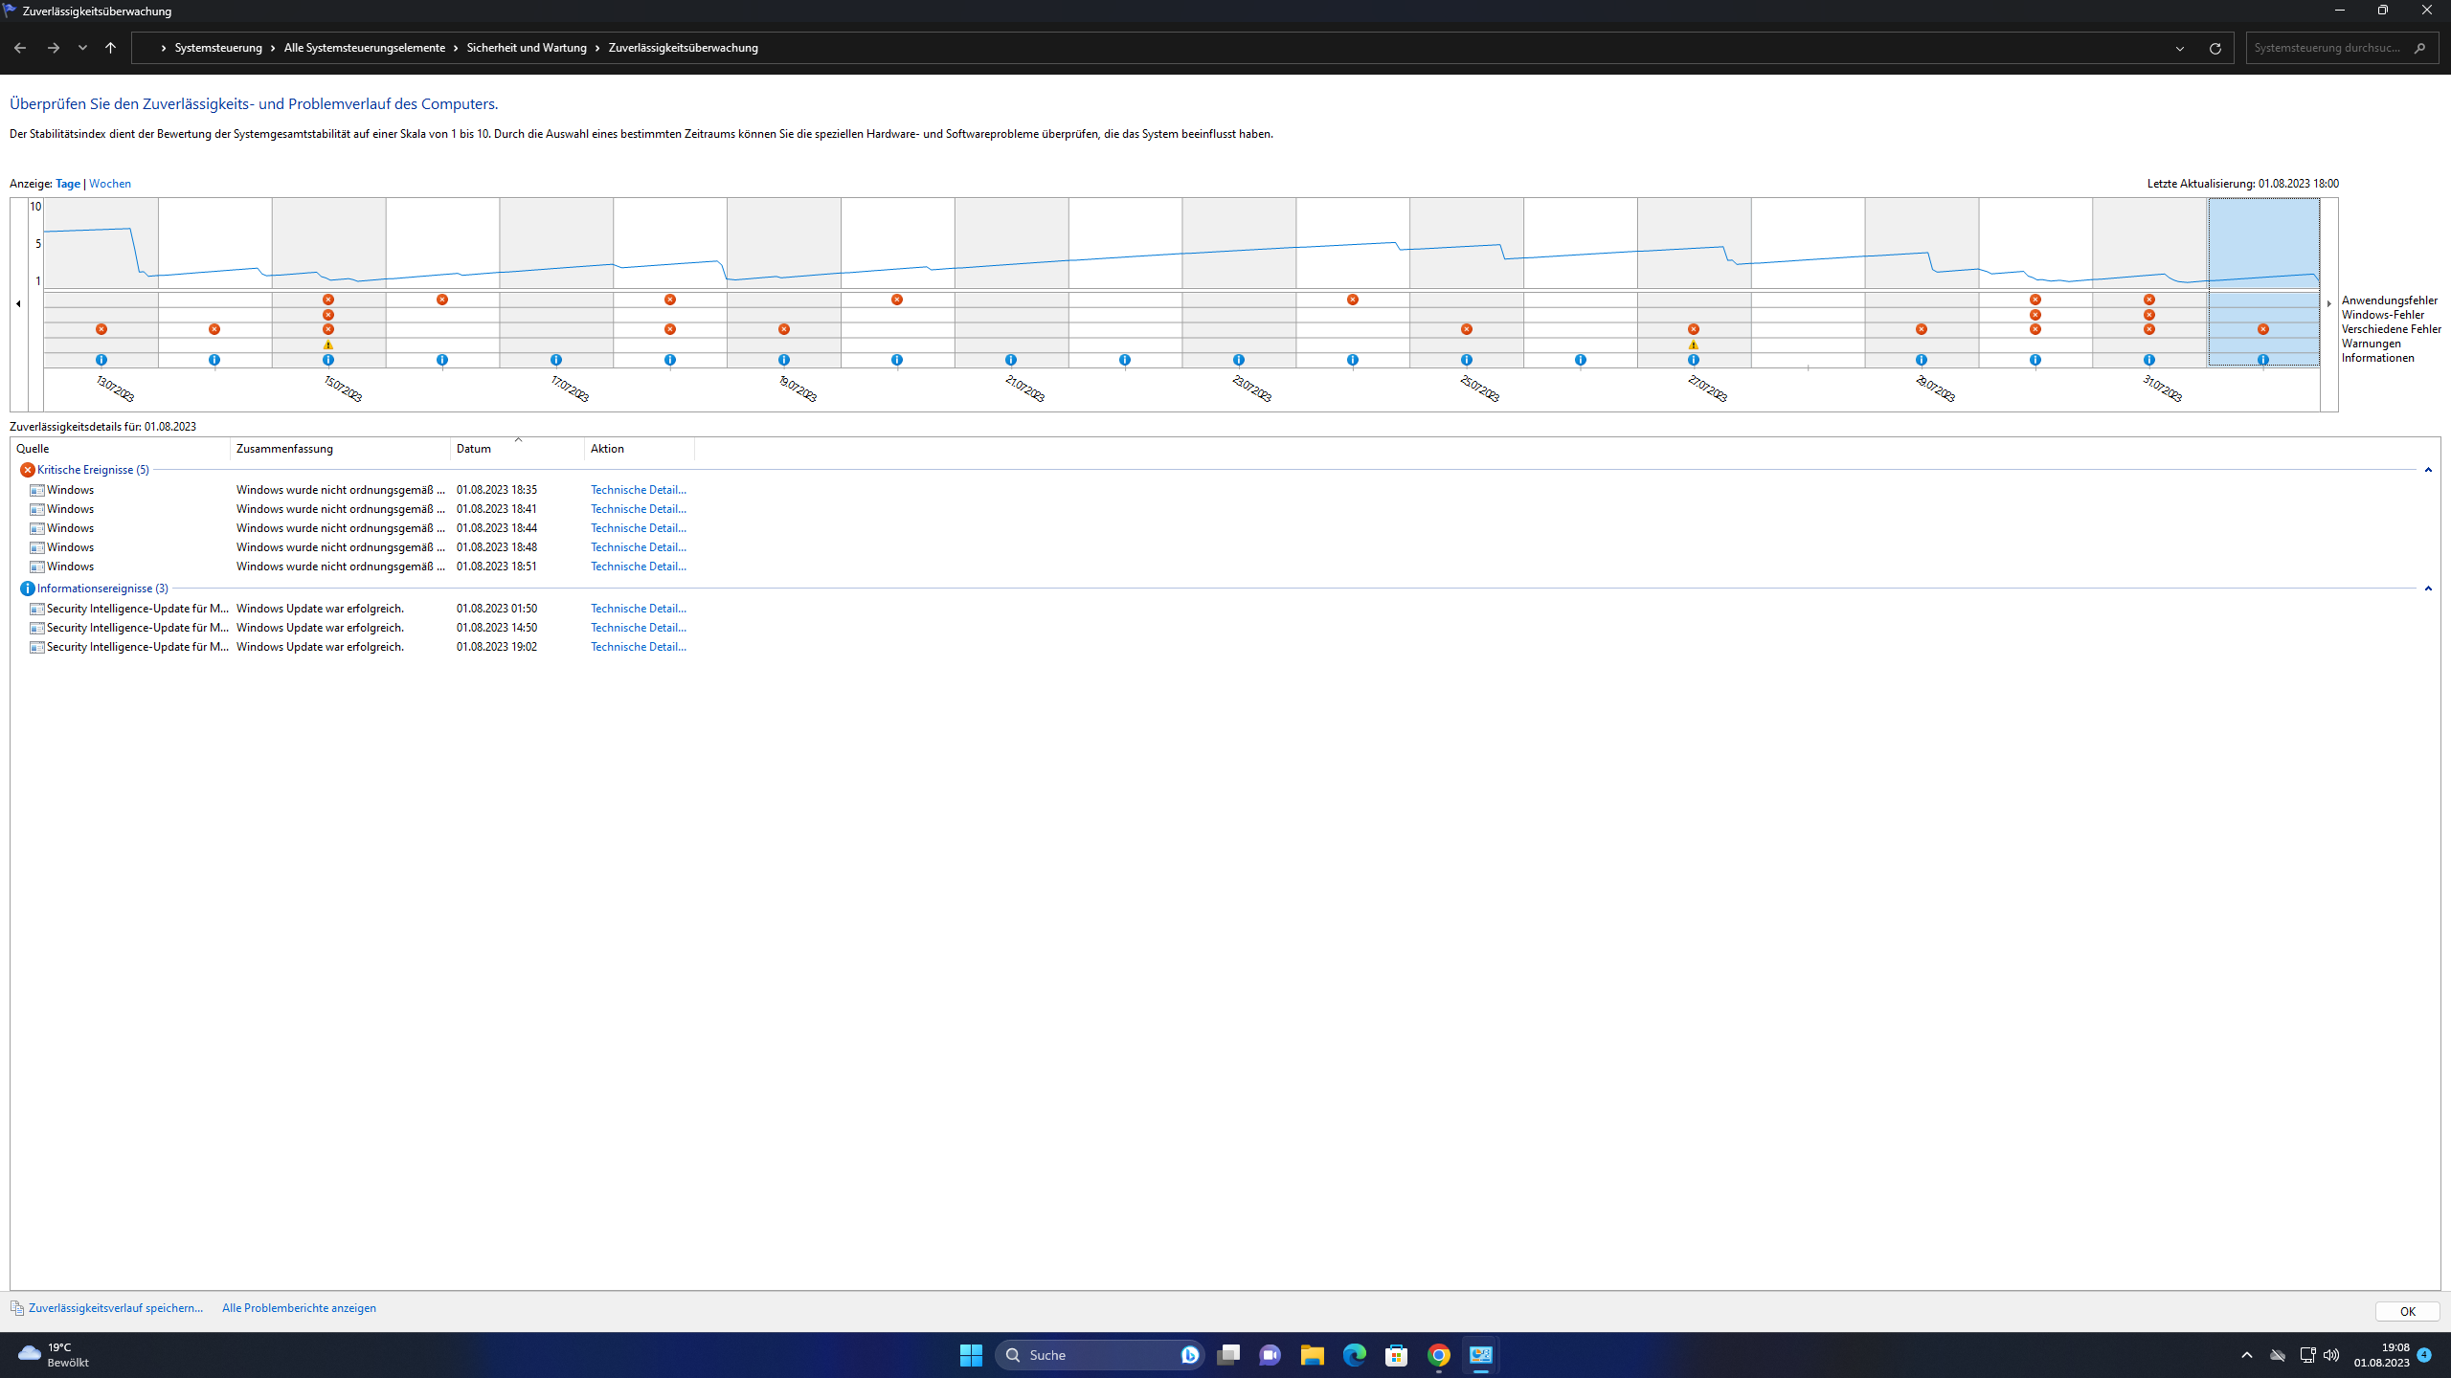Viewport: 2451px width, 1378px height.
Task: Click the warning triangle icon on 15.07.2023
Action: (x=328, y=344)
